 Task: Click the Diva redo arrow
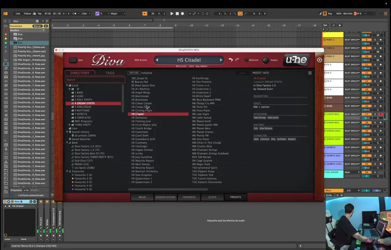237,60
